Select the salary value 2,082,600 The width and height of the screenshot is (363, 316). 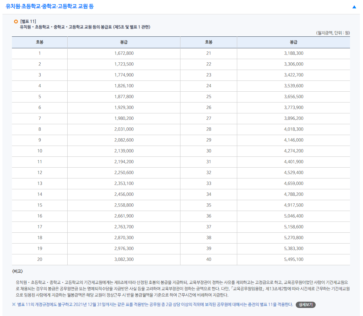pyautogui.click(x=124, y=140)
